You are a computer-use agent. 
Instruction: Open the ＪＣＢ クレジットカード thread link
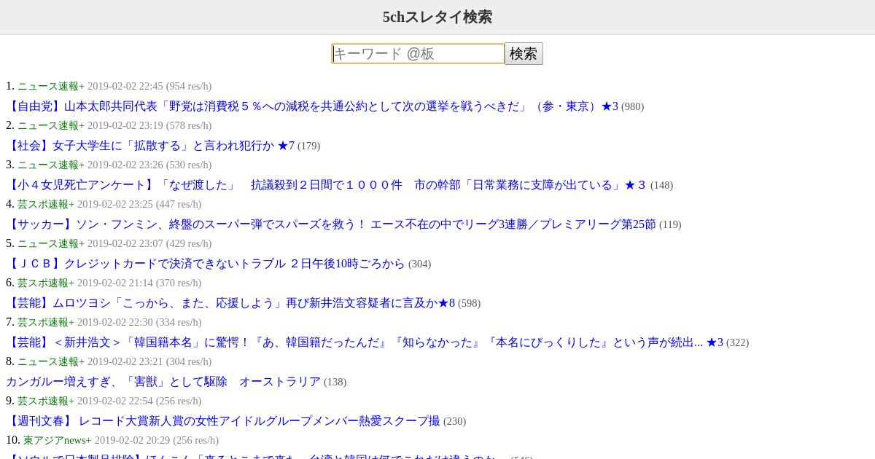pyautogui.click(x=206, y=264)
